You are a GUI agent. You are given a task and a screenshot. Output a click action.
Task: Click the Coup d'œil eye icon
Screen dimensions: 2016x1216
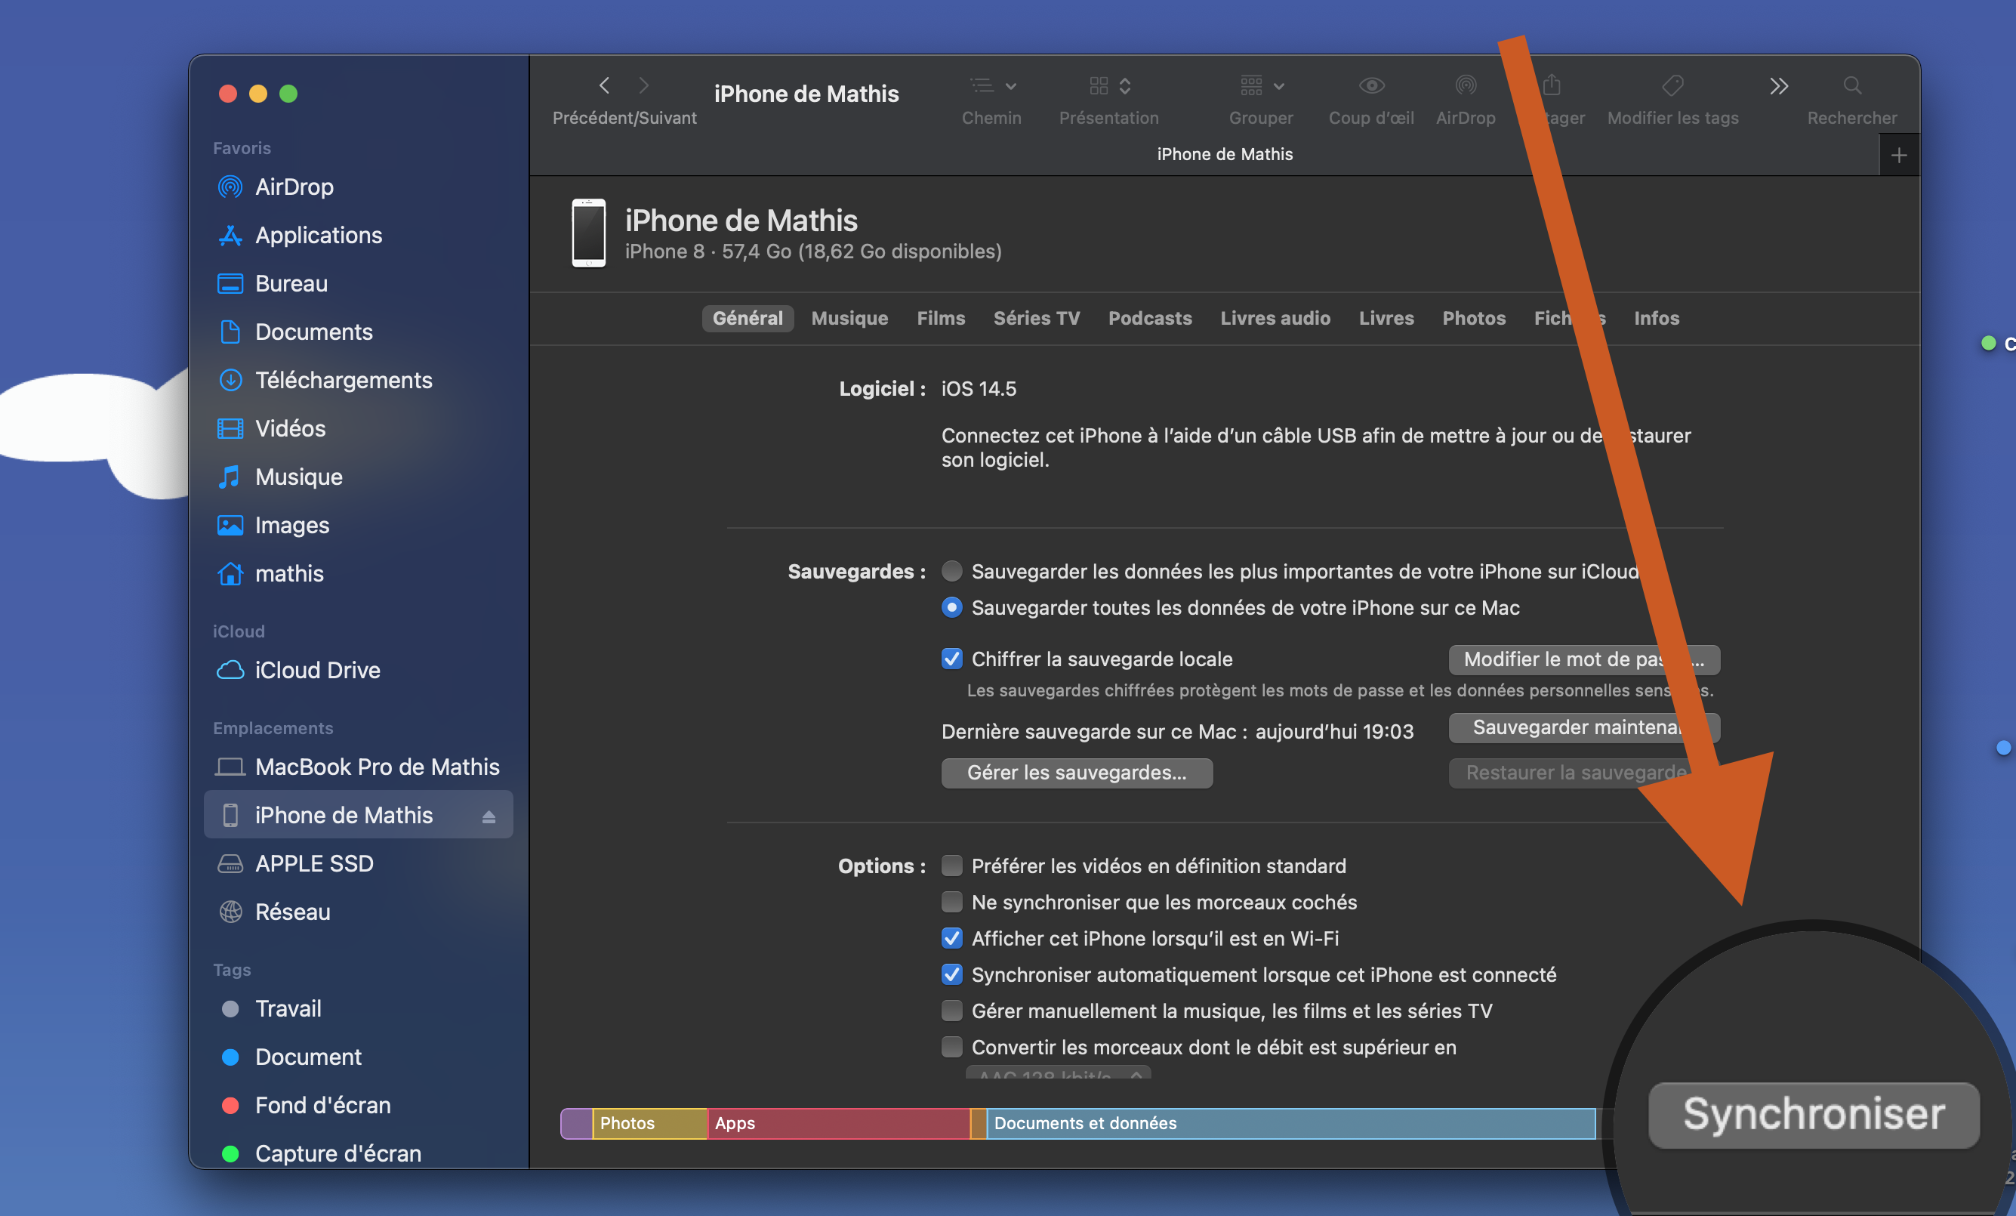[x=1371, y=86]
